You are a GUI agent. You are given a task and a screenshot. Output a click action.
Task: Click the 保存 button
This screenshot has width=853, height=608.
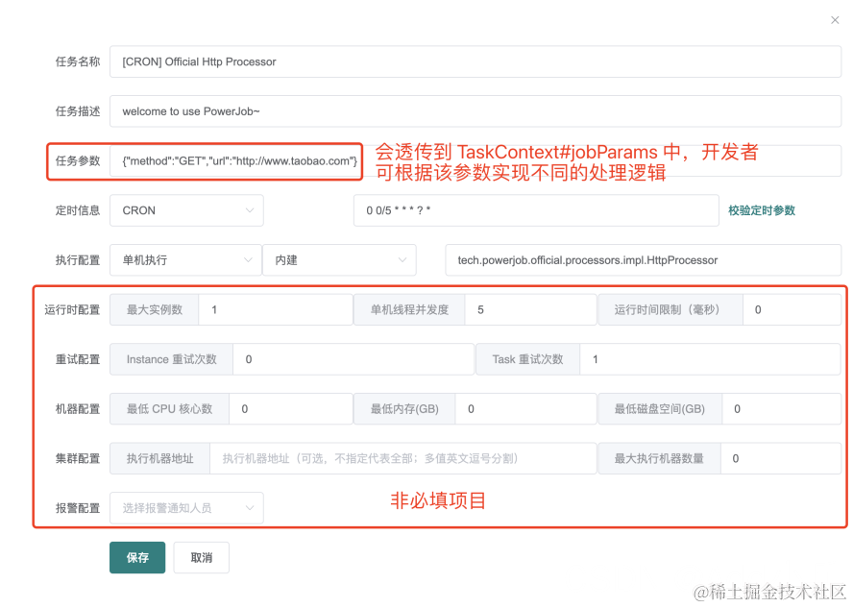pyautogui.click(x=137, y=557)
